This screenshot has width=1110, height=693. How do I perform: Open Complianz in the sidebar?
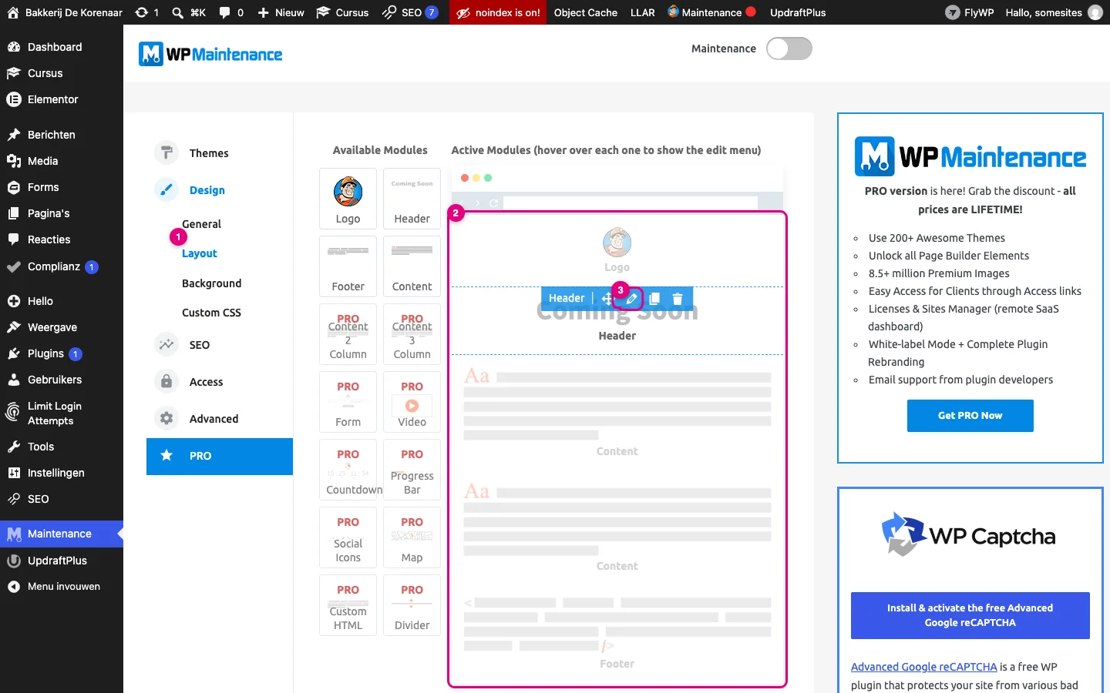[62, 267]
